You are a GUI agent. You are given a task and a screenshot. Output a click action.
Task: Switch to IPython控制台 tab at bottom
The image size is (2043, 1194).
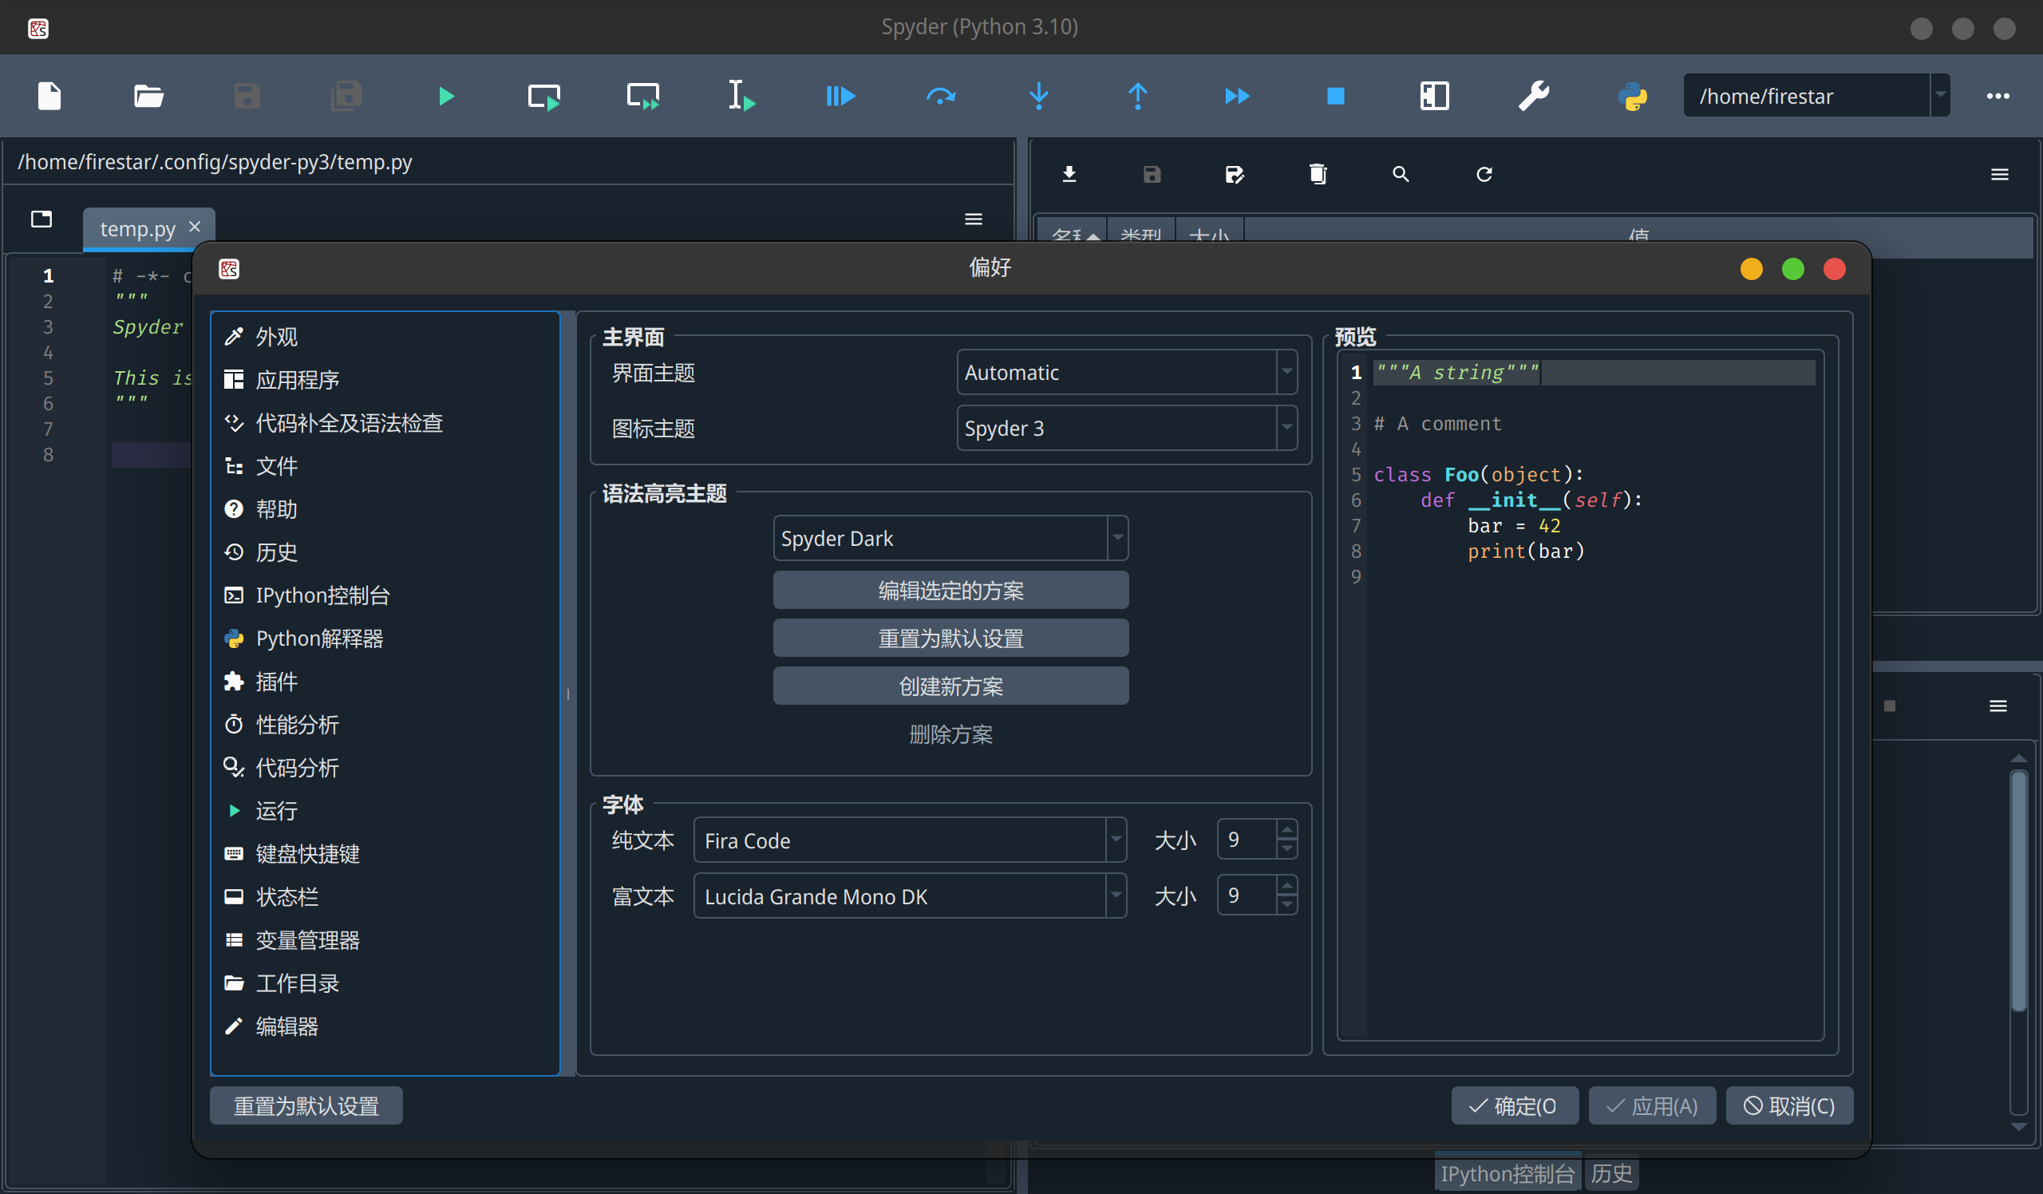click(1508, 1173)
